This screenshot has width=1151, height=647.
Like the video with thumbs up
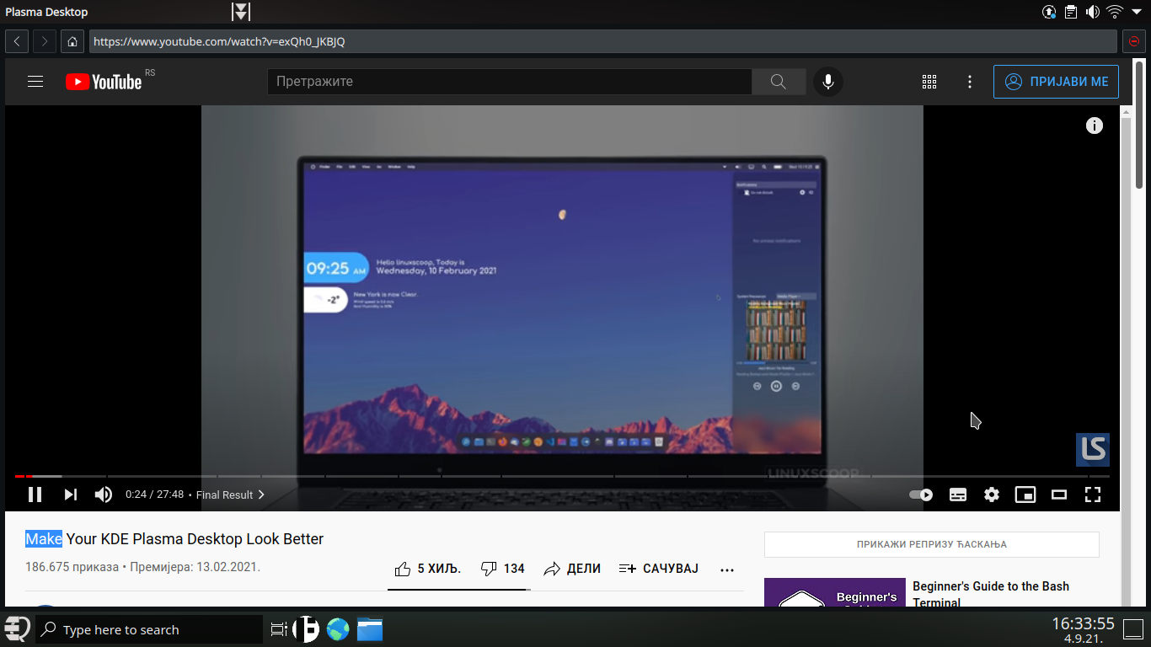(x=428, y=569)
